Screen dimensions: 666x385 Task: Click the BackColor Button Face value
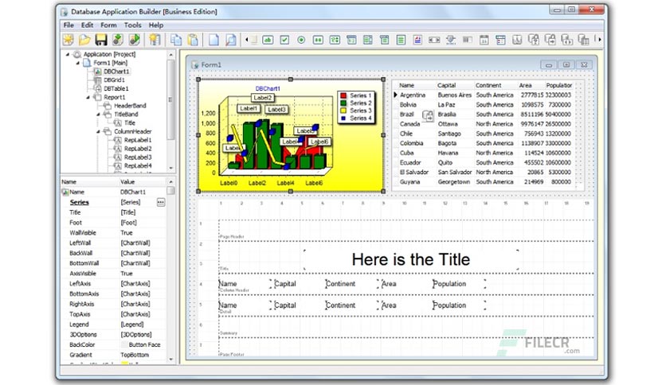click(x=144, y=344)
